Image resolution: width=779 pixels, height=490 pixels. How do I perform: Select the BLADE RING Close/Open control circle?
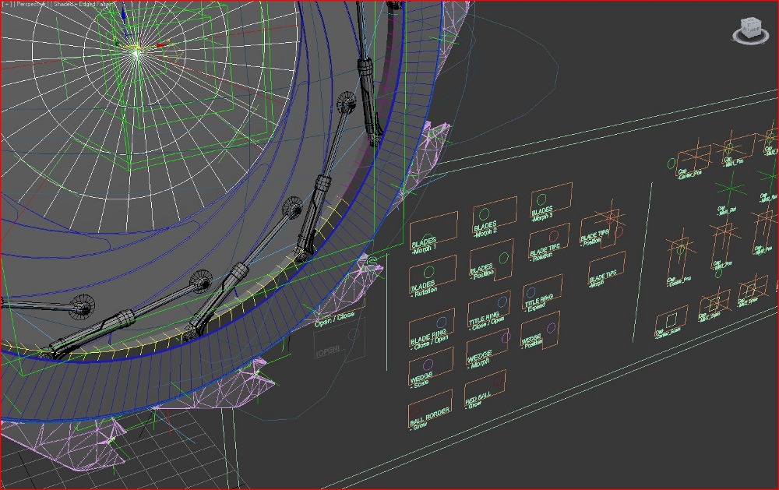[x=442, y=322]
